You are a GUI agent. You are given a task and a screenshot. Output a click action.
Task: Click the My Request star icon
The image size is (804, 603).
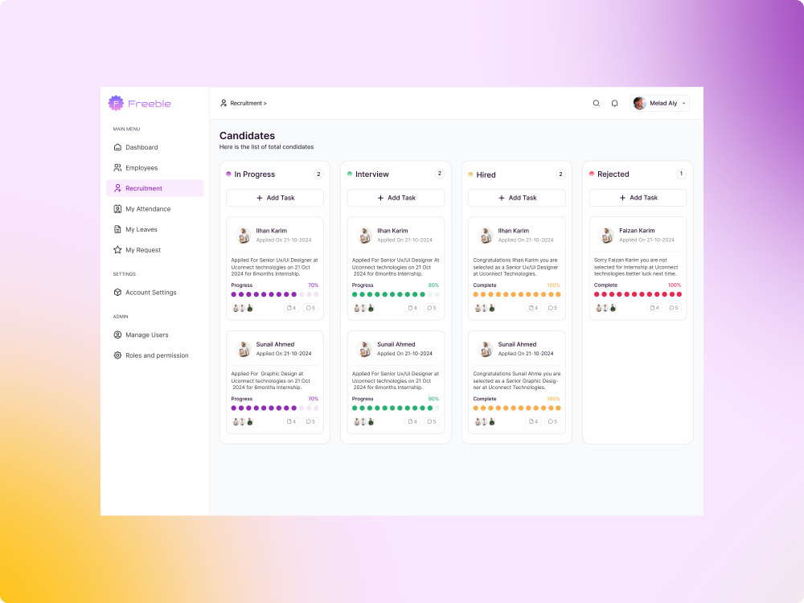[117, 250]
